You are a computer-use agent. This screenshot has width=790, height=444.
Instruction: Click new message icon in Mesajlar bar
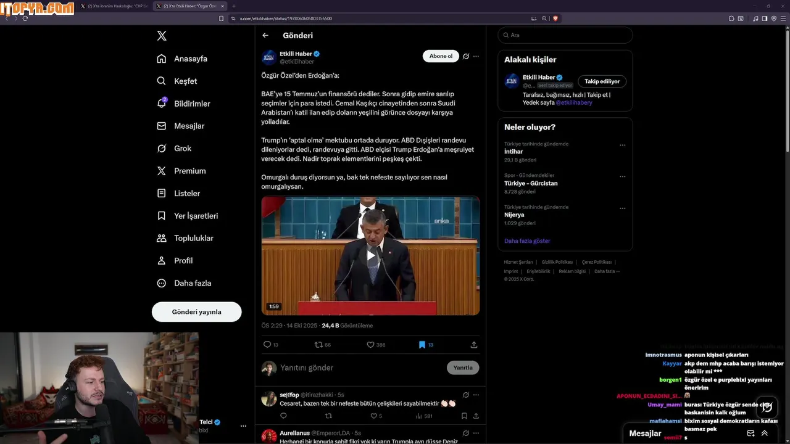coord(750,434)
